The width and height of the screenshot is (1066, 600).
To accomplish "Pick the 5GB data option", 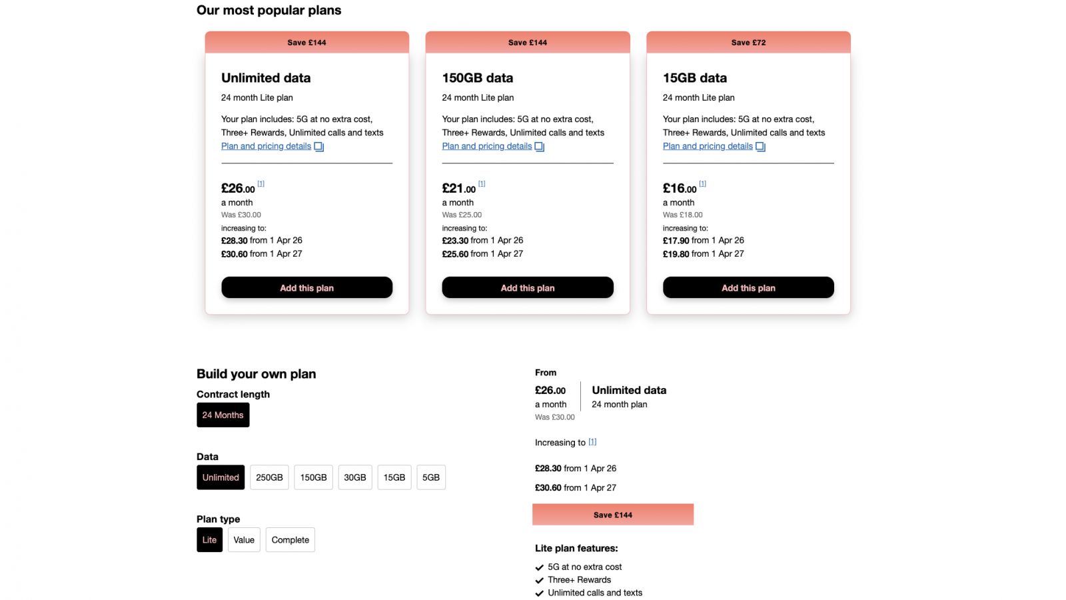I will coord(431,477).
